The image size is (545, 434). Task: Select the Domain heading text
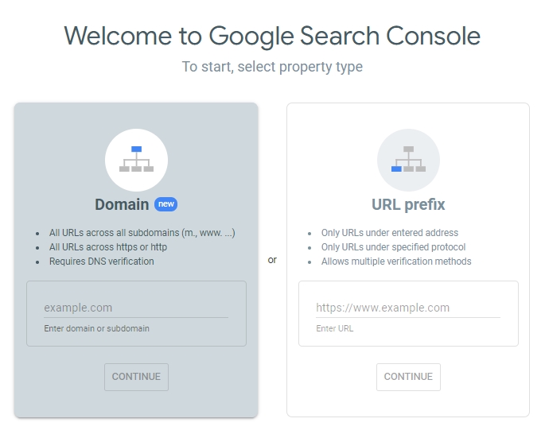coord(122,204)
